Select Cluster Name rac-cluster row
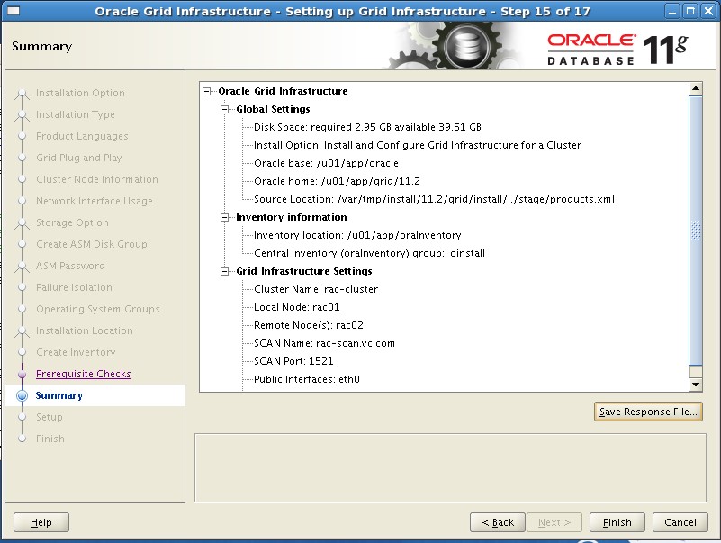Viewport: 721px width, 543px height. [316, 289]
